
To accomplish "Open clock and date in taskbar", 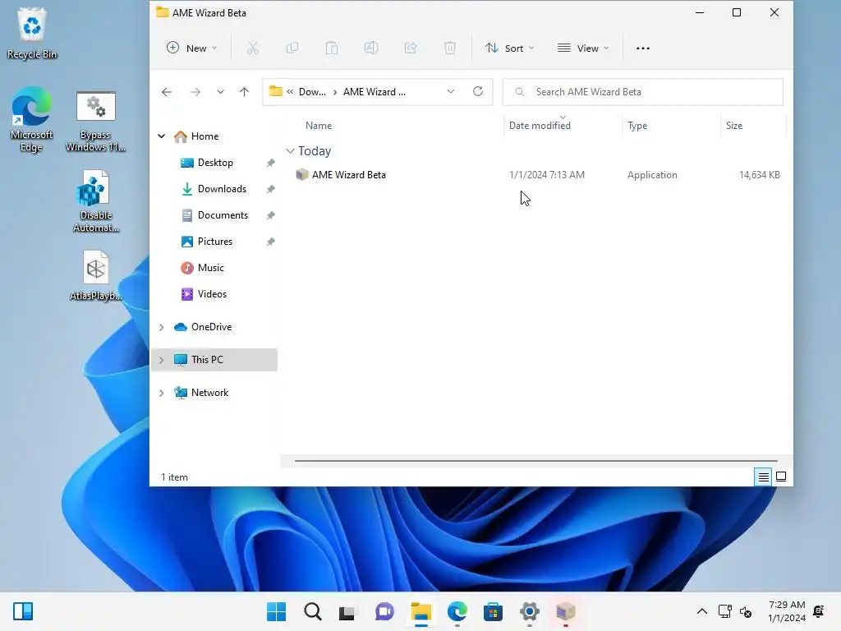I will coord(787,611).
